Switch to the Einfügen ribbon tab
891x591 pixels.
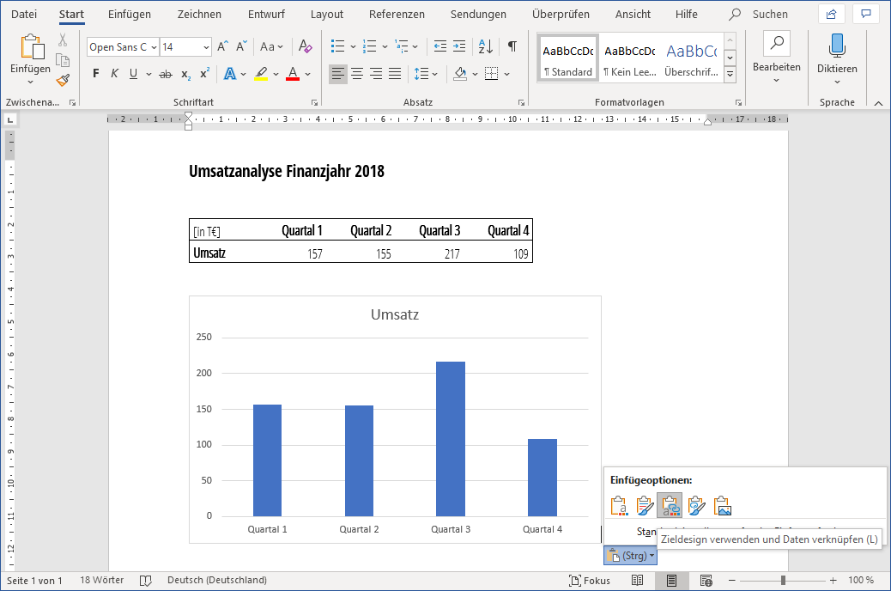pos(130,15)
